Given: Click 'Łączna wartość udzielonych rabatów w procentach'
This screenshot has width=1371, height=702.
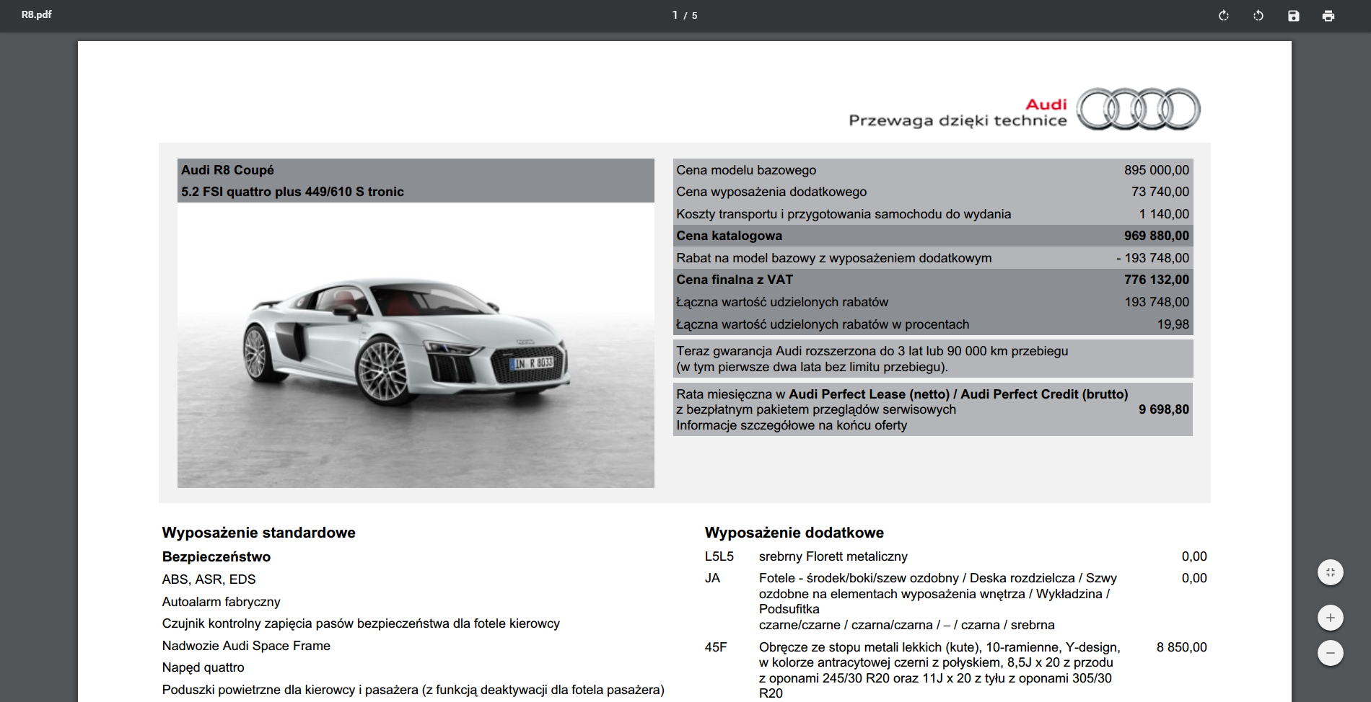Looking at the screenshot, I should [x=823, y=324].
